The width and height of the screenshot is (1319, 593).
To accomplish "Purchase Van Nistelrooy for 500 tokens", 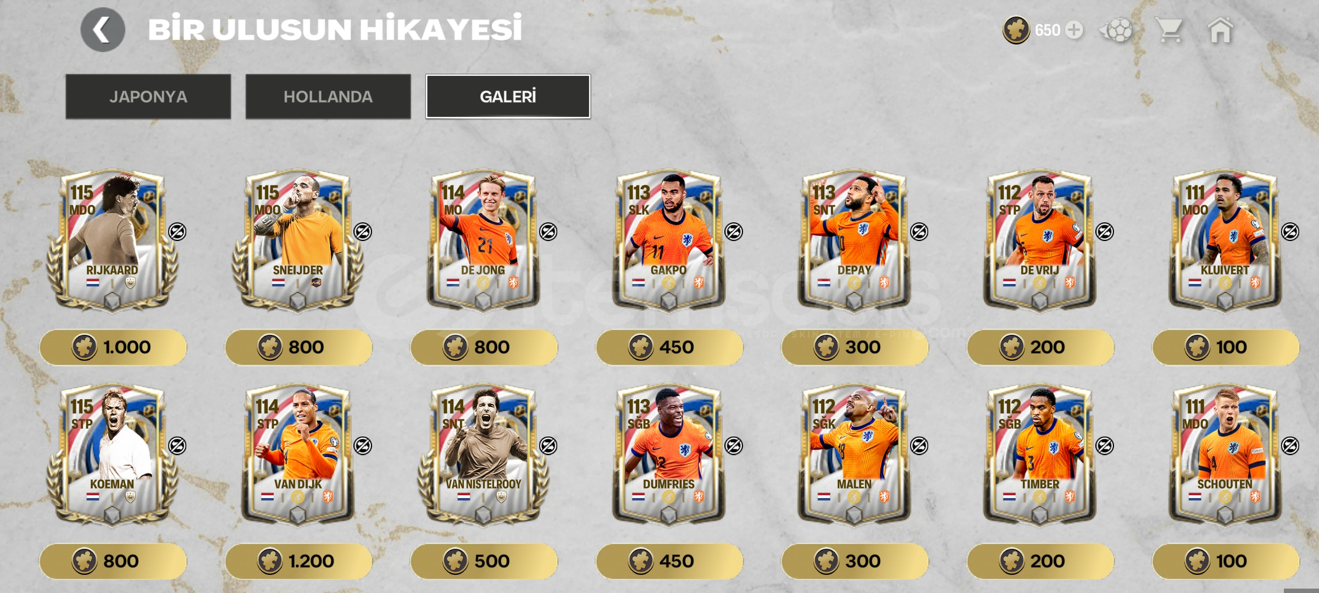I will [x=484, y=561].
